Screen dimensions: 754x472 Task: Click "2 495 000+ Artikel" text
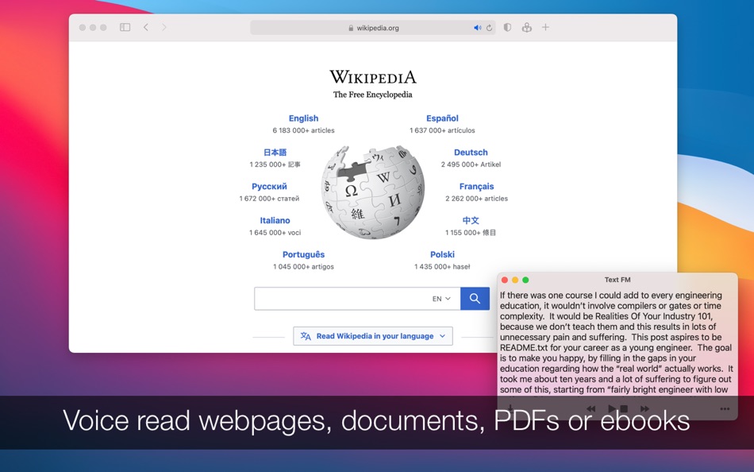click(471, 164)
